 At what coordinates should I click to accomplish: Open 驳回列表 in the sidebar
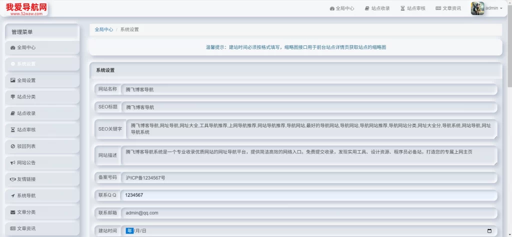coord(42,146)
